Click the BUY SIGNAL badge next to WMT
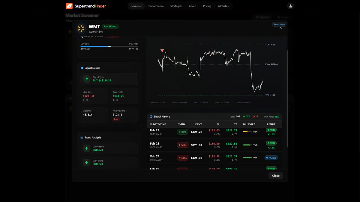This screenshot has height=202, width=360. pyautogui.click(x=110, y=26)
